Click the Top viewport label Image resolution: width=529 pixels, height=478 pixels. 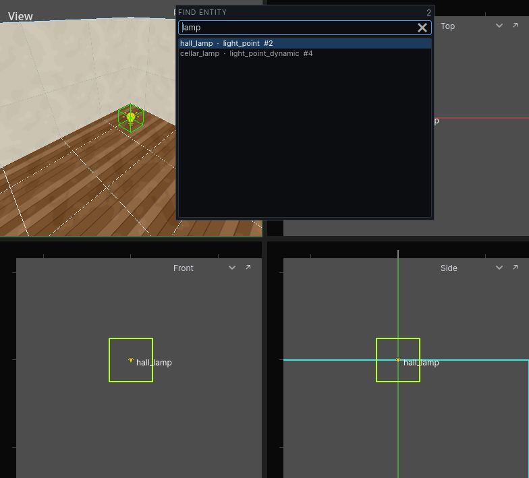click(448, 26)
